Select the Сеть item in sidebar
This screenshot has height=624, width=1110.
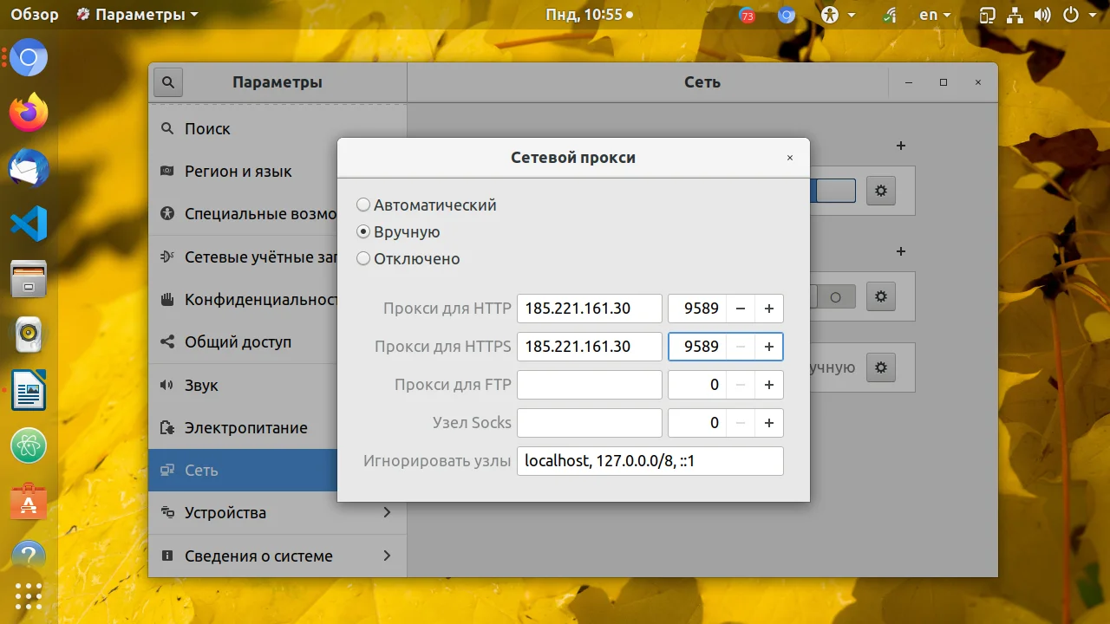pos(243,471)
